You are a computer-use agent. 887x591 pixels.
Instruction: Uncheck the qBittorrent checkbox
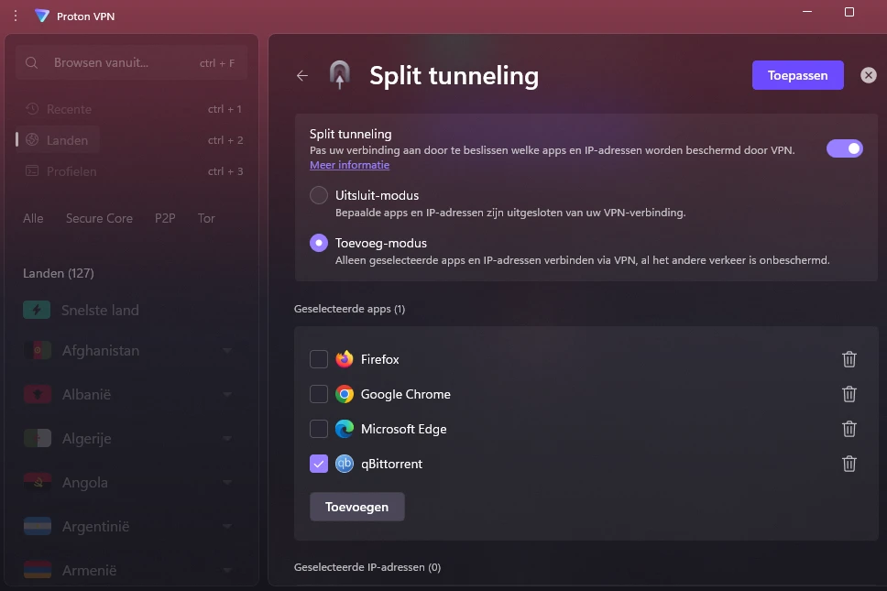(318, 464)
